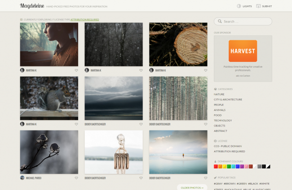Image resolution: width=292 pixels, height=190 pixels.
Task: Pick the cyan dominant colour swatch
Action: (233, 166)
